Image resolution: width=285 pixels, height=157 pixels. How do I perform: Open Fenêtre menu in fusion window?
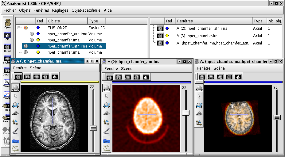tap(203, 68)
